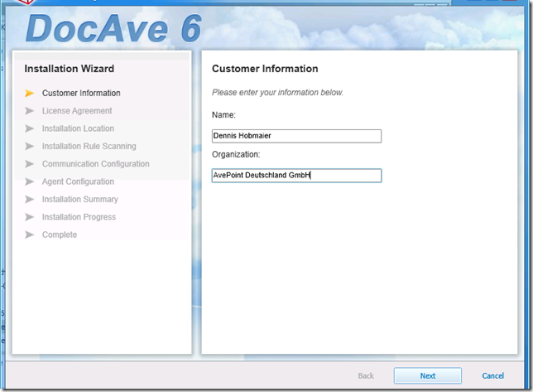
Task: Click the Next button
Action: coord(428,375)
